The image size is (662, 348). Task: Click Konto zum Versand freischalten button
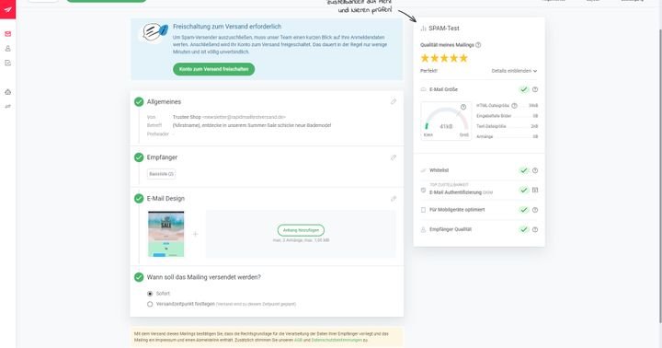[x=213, y=69]
